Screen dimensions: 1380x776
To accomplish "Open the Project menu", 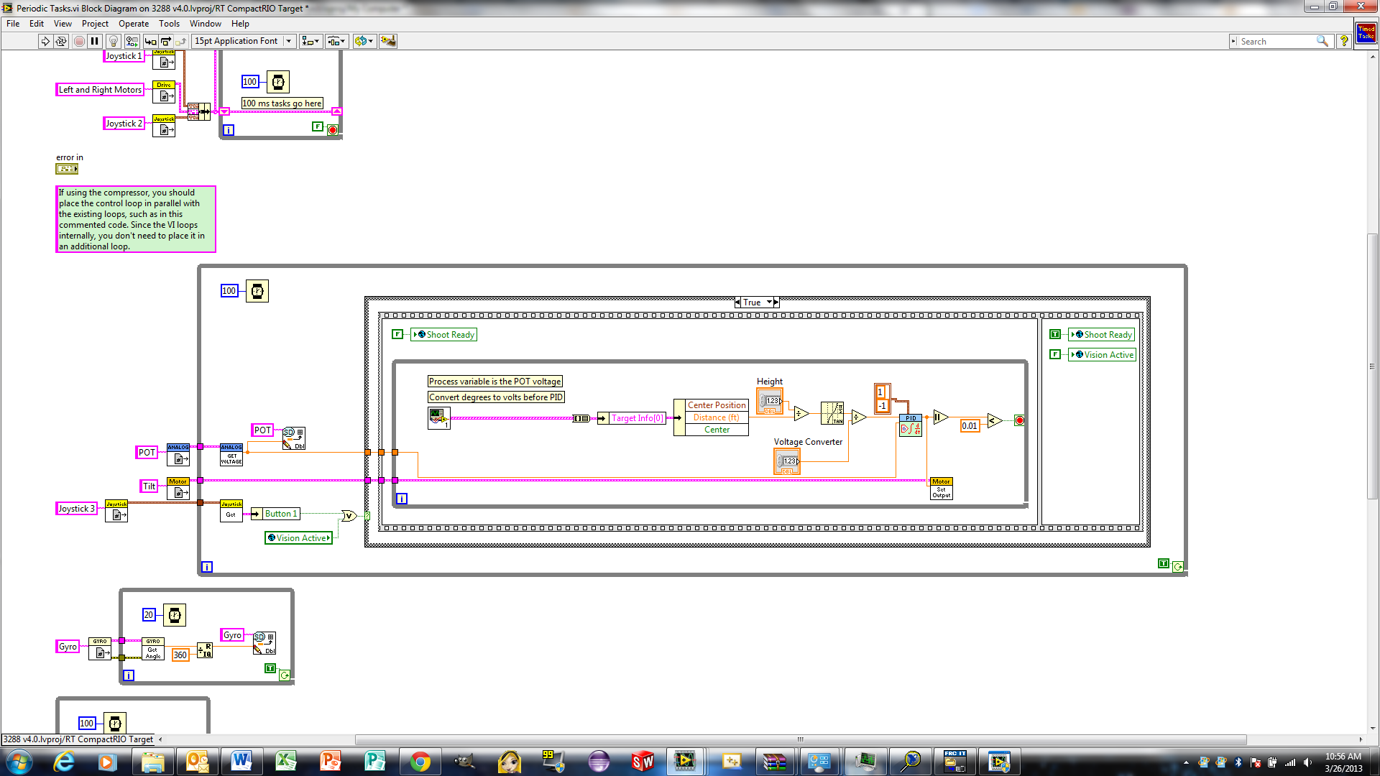I will [95, 24].
